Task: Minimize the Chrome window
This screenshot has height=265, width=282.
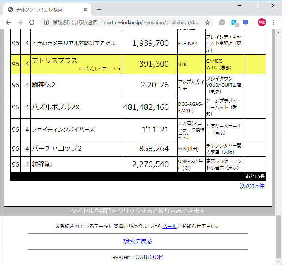Action: point(240,5)
